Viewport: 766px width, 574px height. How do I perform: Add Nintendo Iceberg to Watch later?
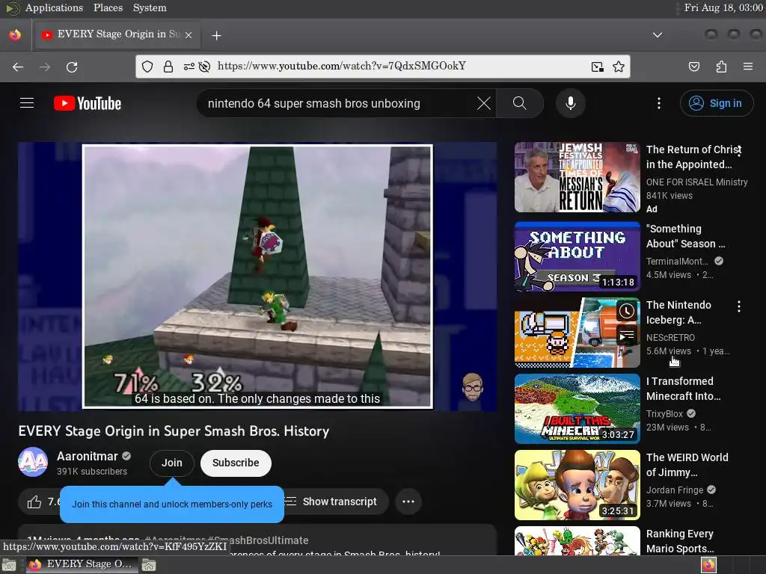(x=626, y=311)
